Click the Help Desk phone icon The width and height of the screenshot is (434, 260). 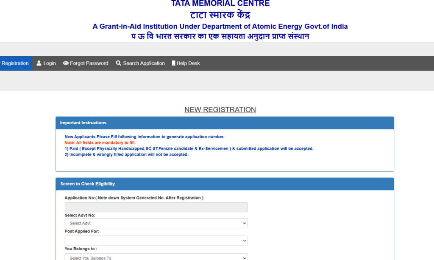tap(173, 63)
